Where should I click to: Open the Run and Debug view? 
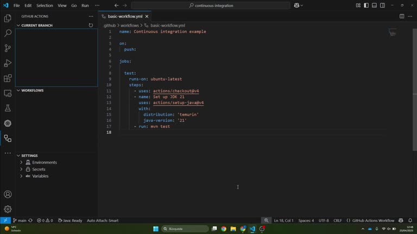point(8,63)
